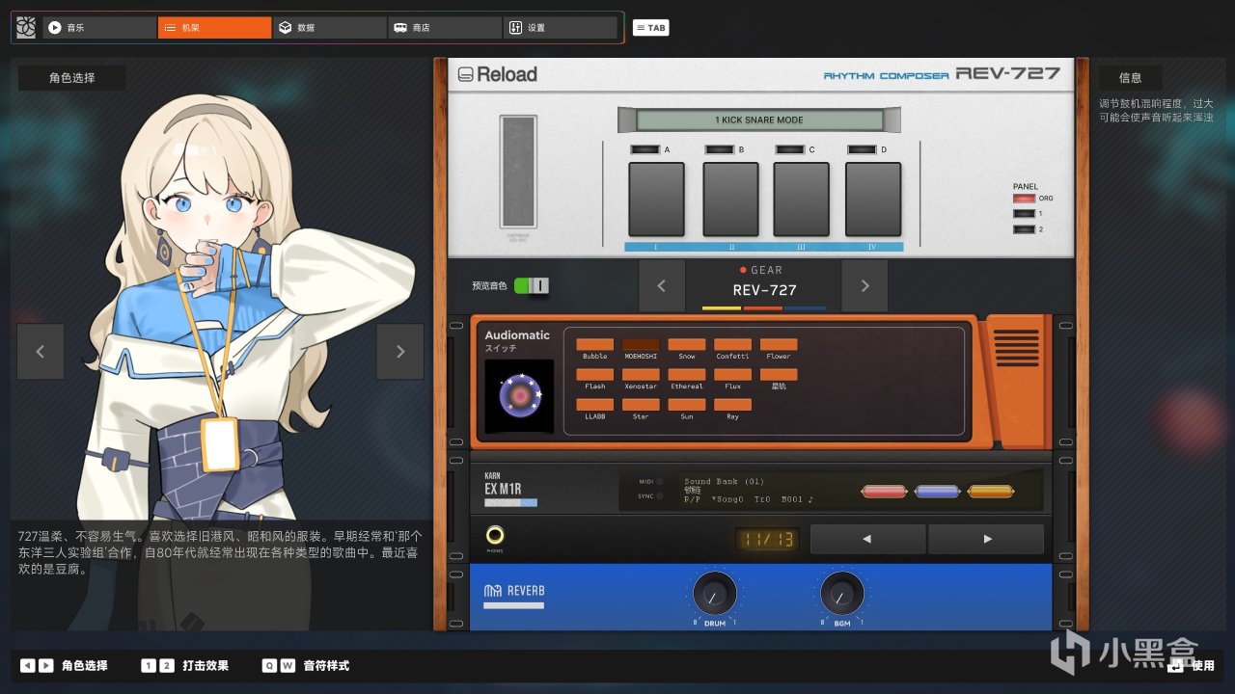Click the PHONES headphone jack
This screenshot has height=694, width=1235.
click(496, 536)
